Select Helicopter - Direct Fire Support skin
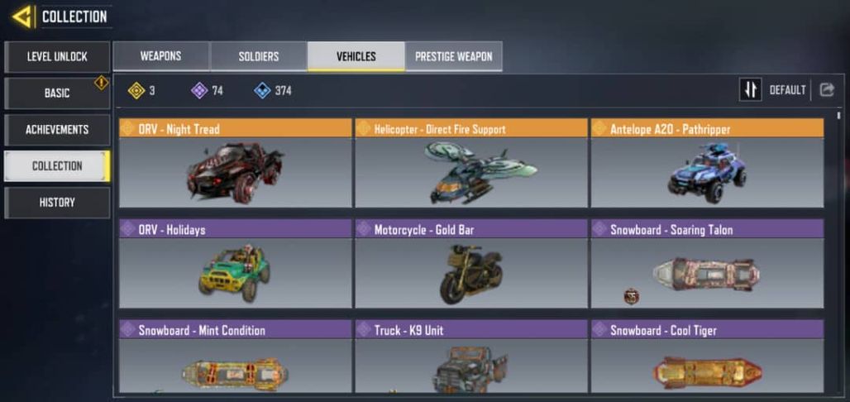This screenshot has height=402, width=850. click(x=471, y=163)
